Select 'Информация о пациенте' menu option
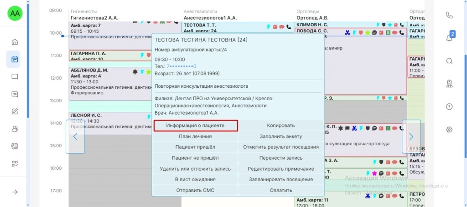The height and width of the screenshot is (207, 467). click(x=195, y=125)
